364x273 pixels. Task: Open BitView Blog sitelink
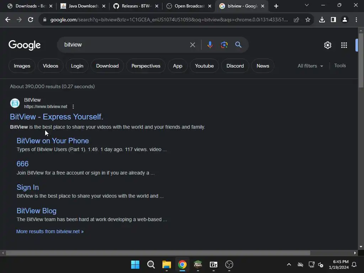click(37, 211)
